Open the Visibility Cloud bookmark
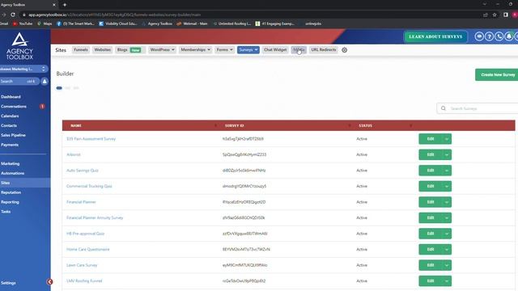518x291 pixels. (118, 23)
